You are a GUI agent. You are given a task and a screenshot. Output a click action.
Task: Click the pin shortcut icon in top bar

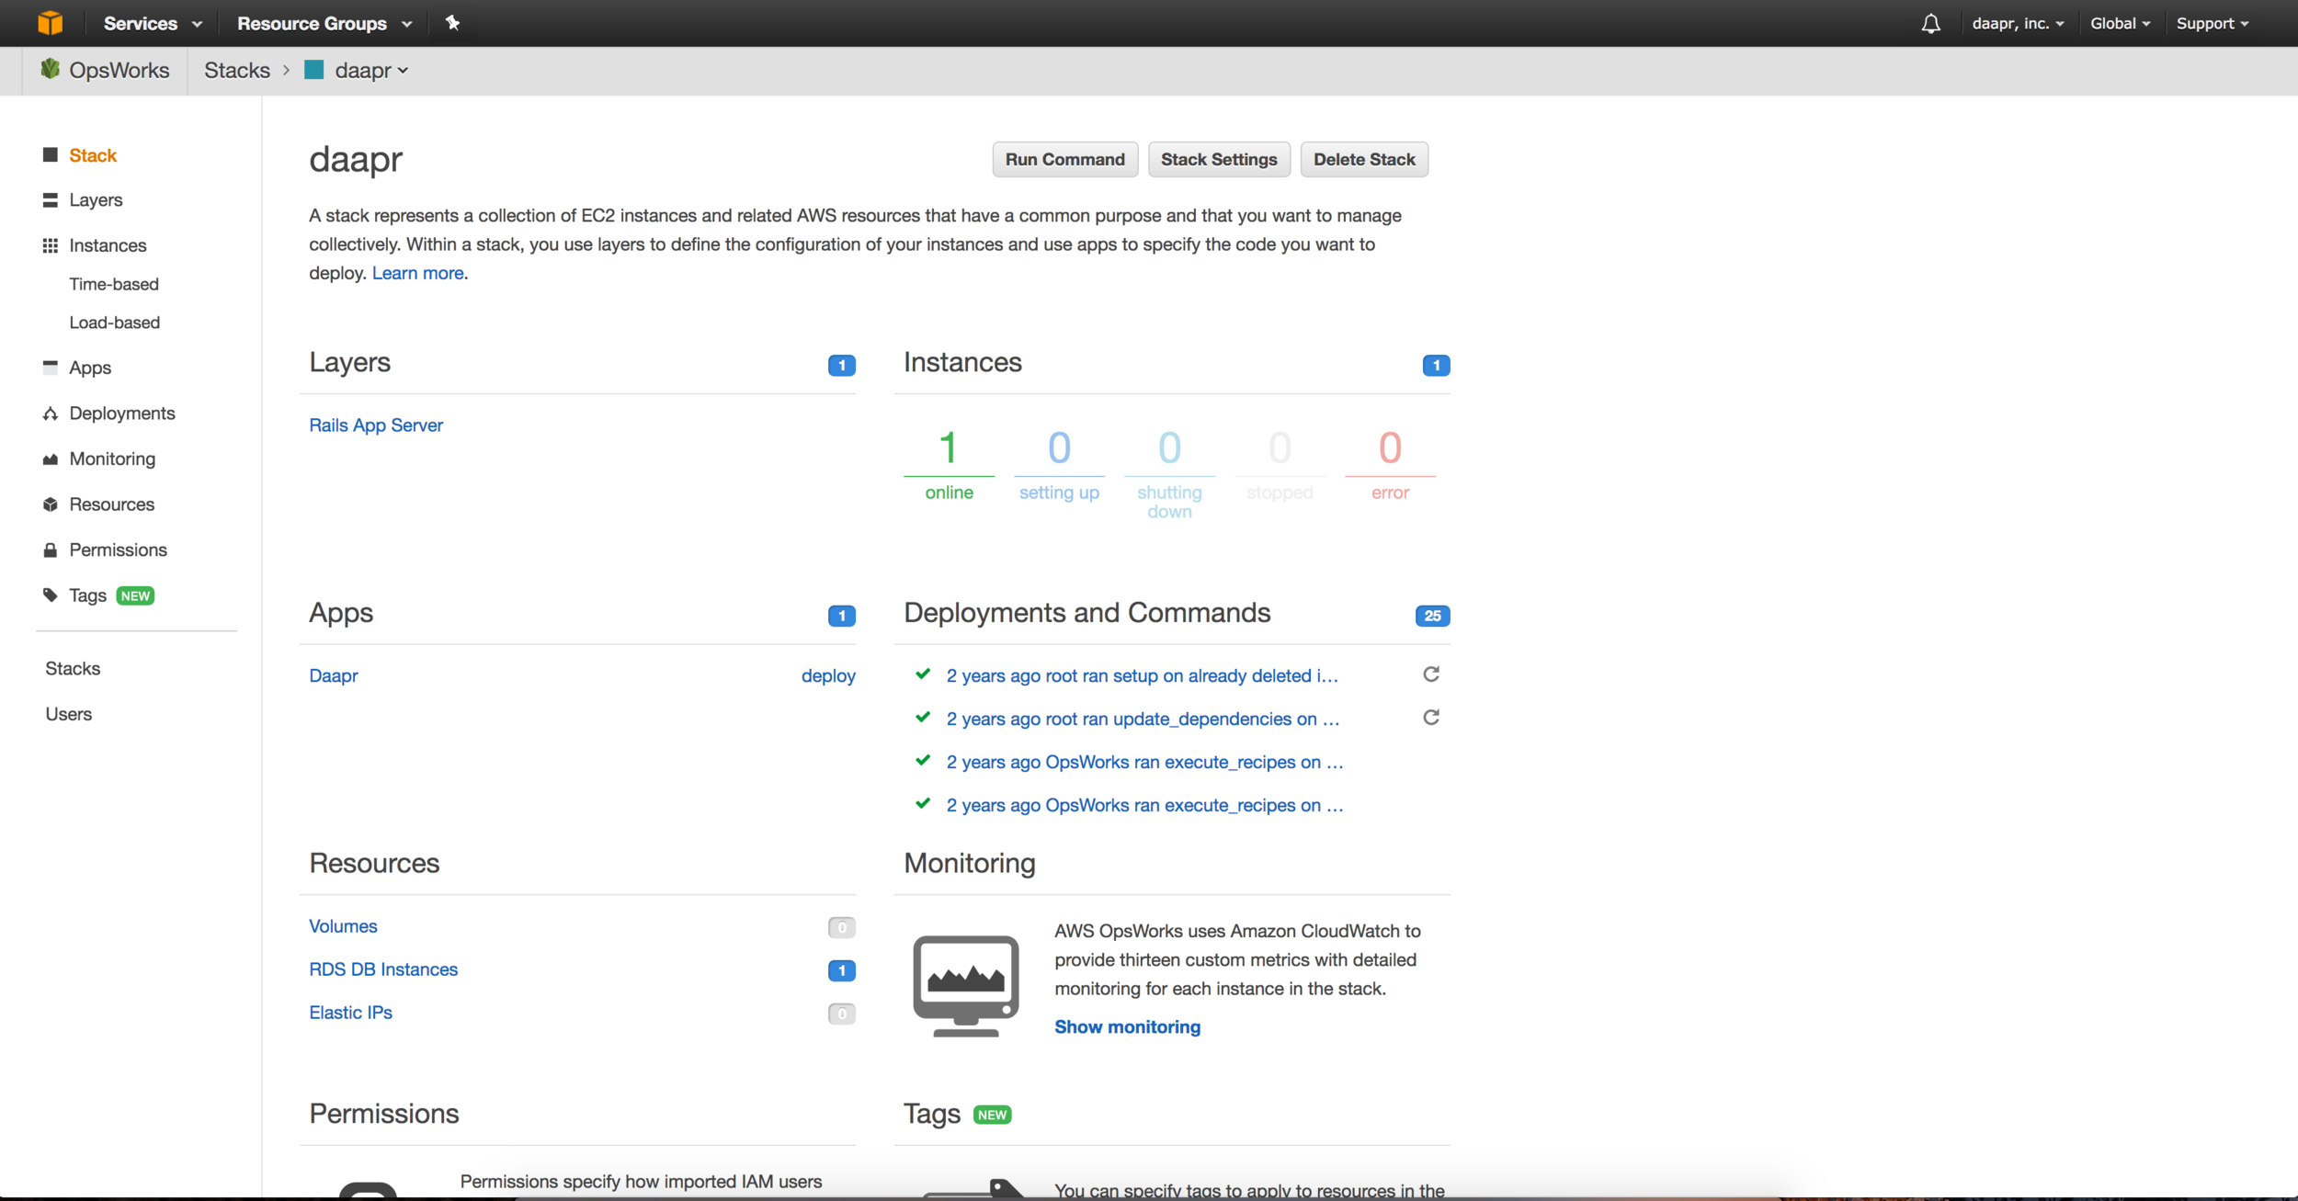pos(452,23)
